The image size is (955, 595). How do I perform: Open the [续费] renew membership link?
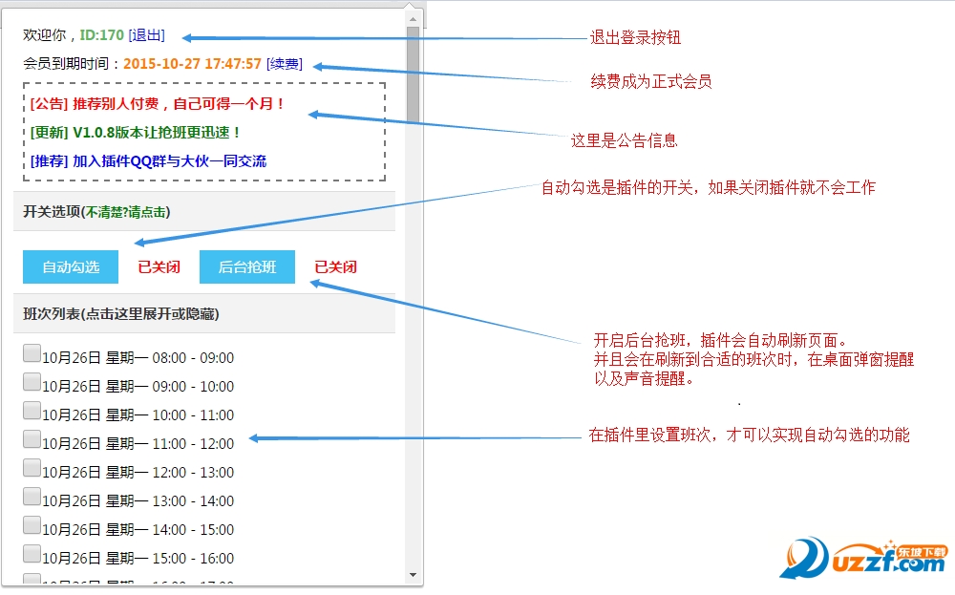(x=285, y=64)
